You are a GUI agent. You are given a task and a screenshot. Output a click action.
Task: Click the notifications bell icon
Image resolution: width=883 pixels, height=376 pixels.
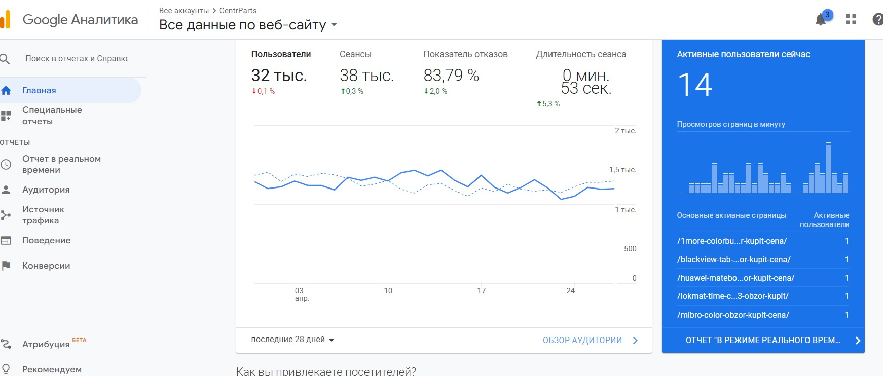click(x=821, y=20)
